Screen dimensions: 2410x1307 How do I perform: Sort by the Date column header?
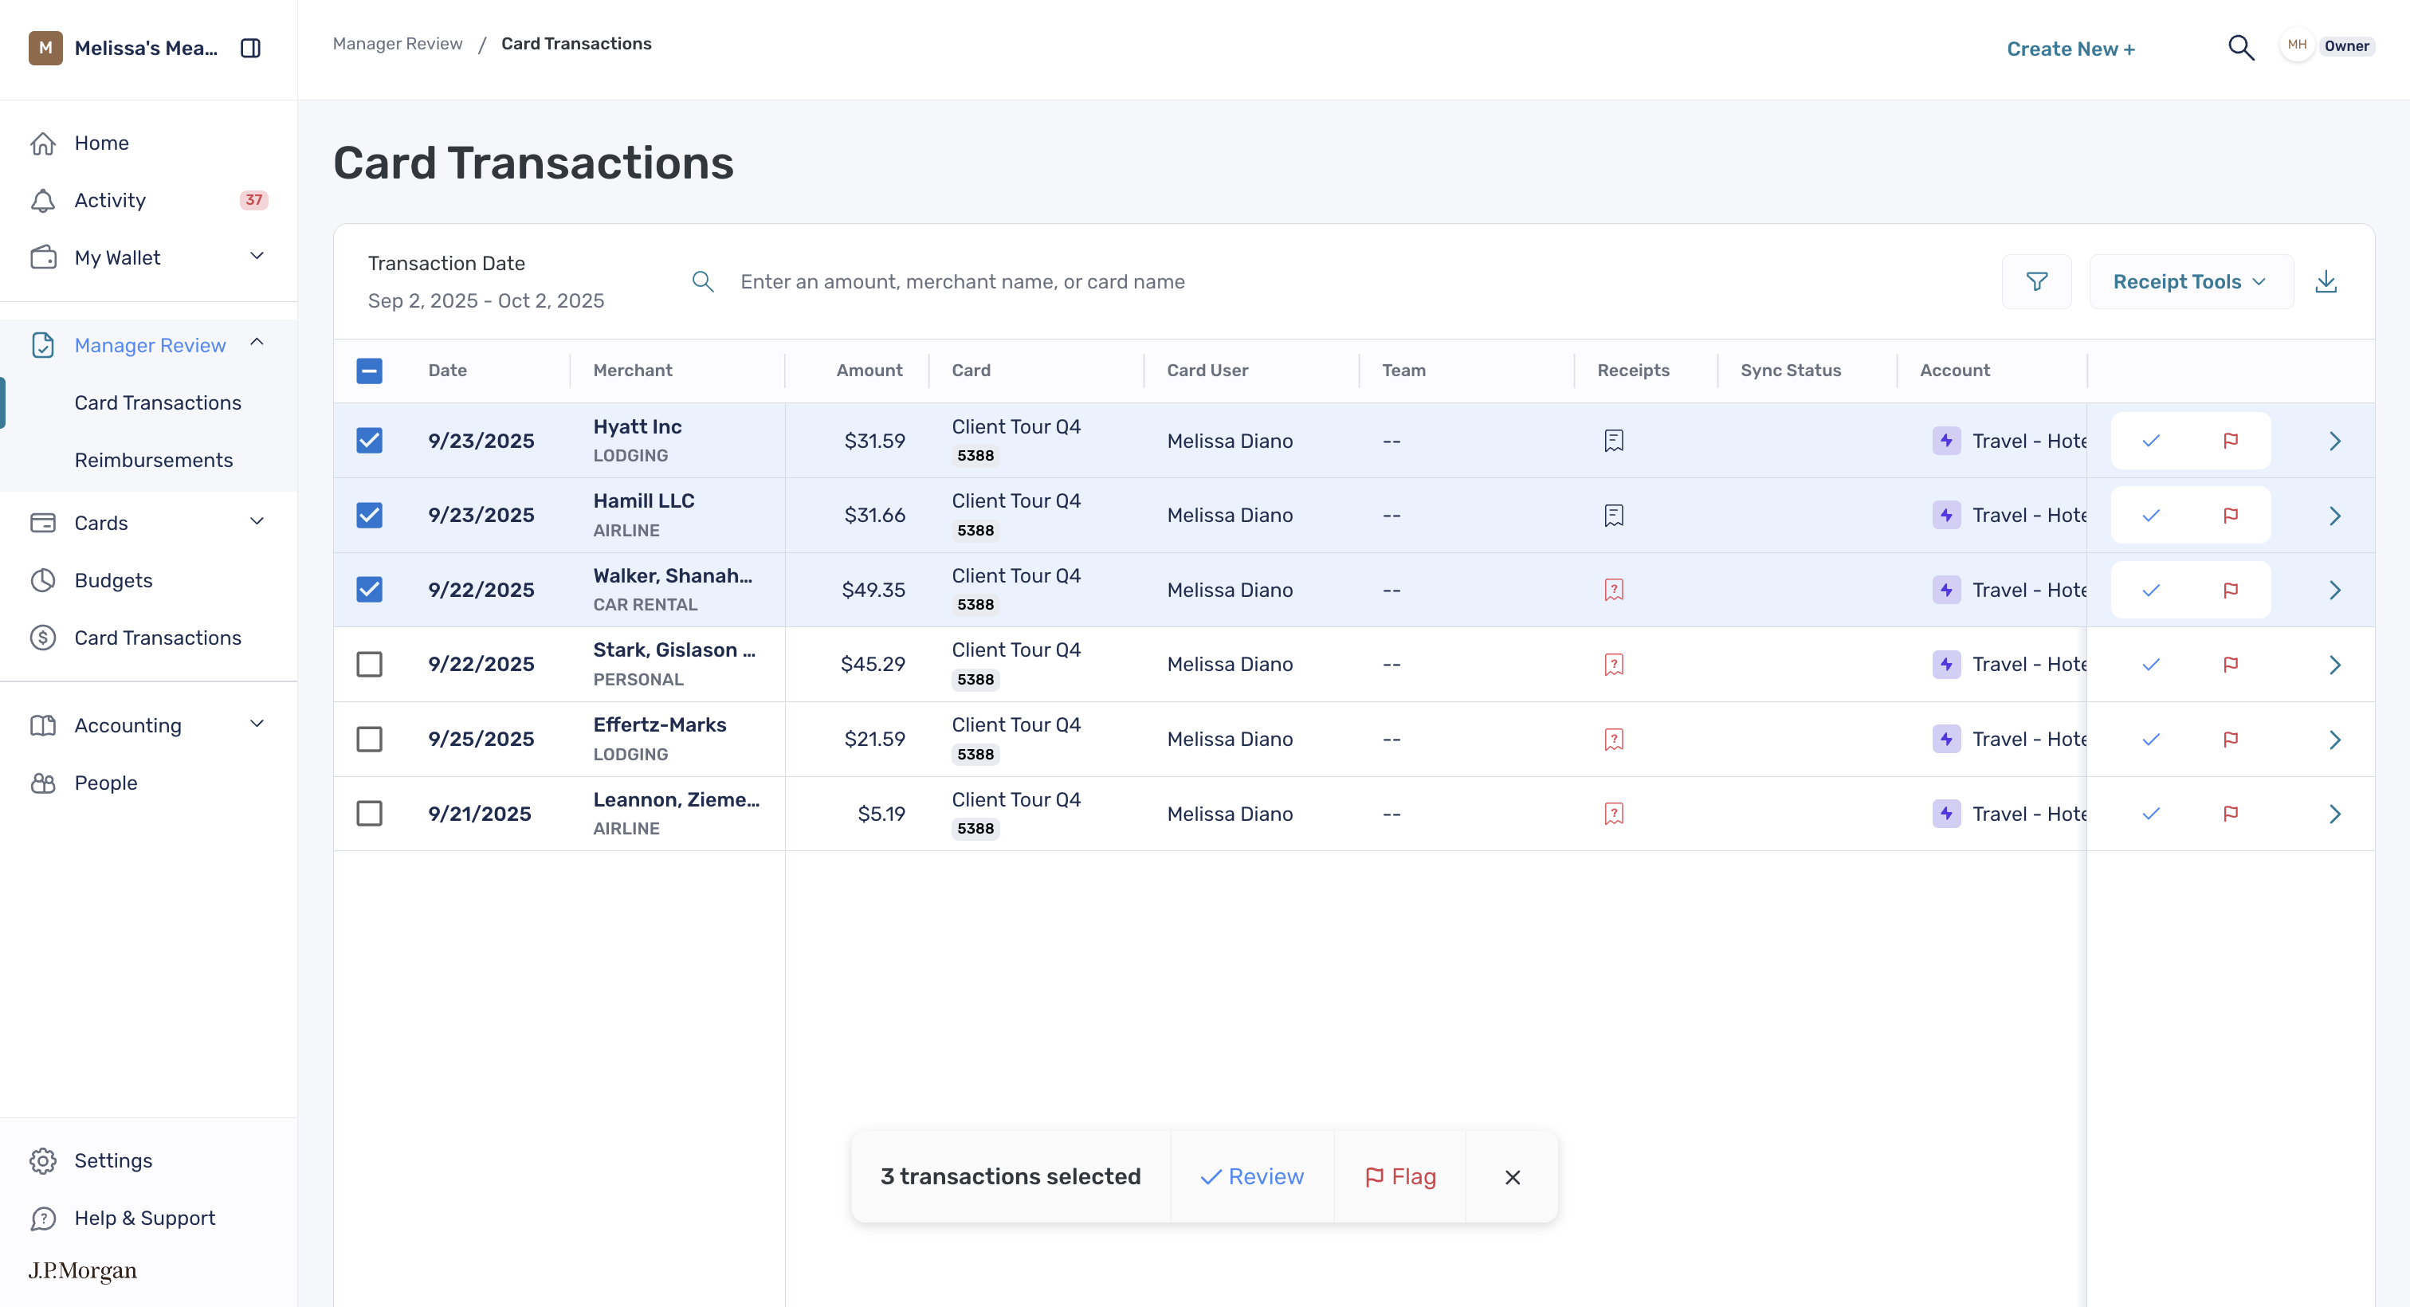(447, 371)
